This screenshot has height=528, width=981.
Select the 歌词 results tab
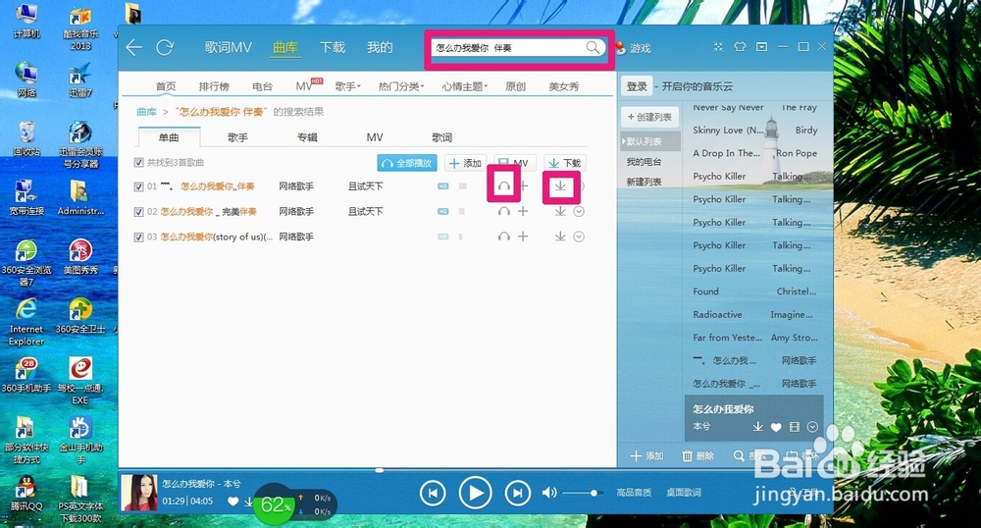tap(441, 137)
